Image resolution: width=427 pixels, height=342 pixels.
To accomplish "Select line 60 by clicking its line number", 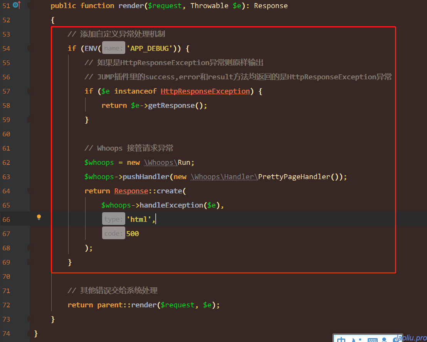I will (x=7, y=134).
